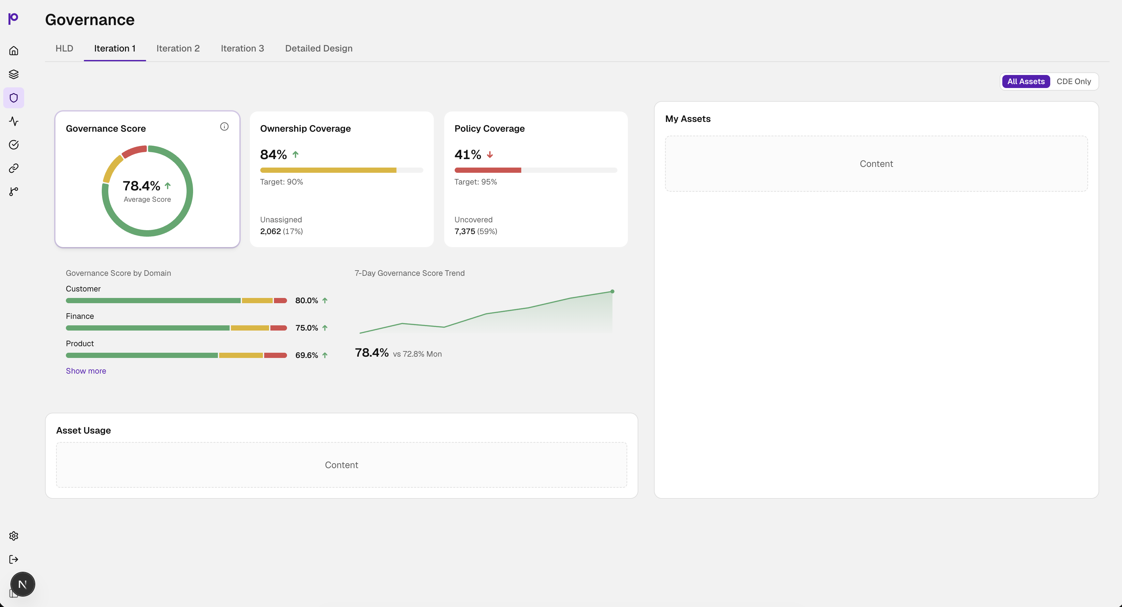Image resolution: width=1122 pixels, height=607 pixels.
Task: Open the Iteration 3 tab
Action: [x=243, y=48]
